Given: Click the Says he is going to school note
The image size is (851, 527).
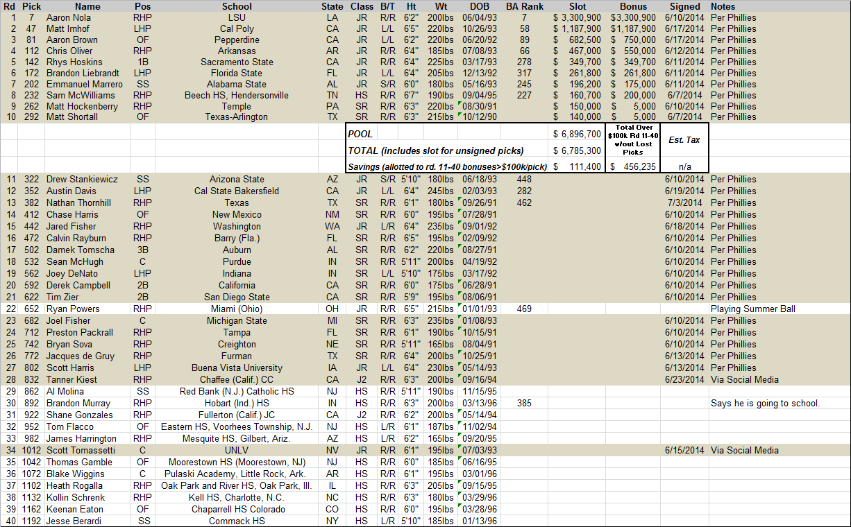Looking at the screenshot, I should coord(765,403).
